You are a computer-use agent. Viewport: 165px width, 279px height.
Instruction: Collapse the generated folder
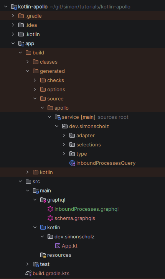point(28,71)
